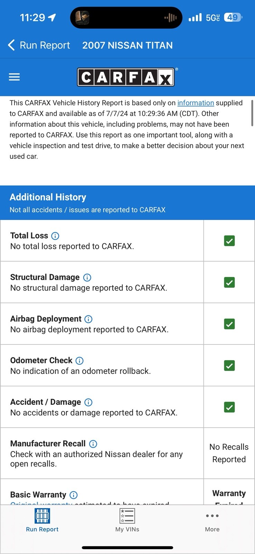Open the blue information link

pos(196,103)
